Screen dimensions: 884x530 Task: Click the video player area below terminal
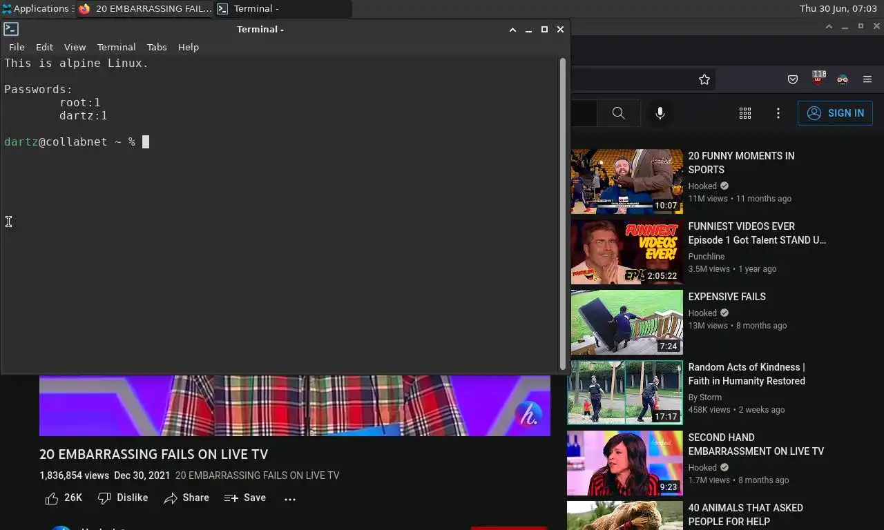(295, 406)
